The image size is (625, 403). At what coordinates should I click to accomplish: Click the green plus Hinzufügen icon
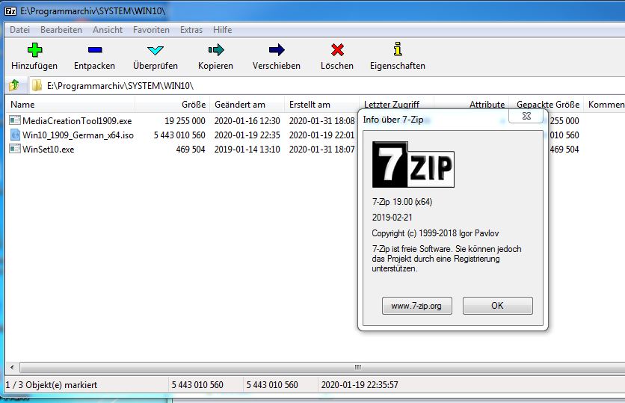pos(34,50)
